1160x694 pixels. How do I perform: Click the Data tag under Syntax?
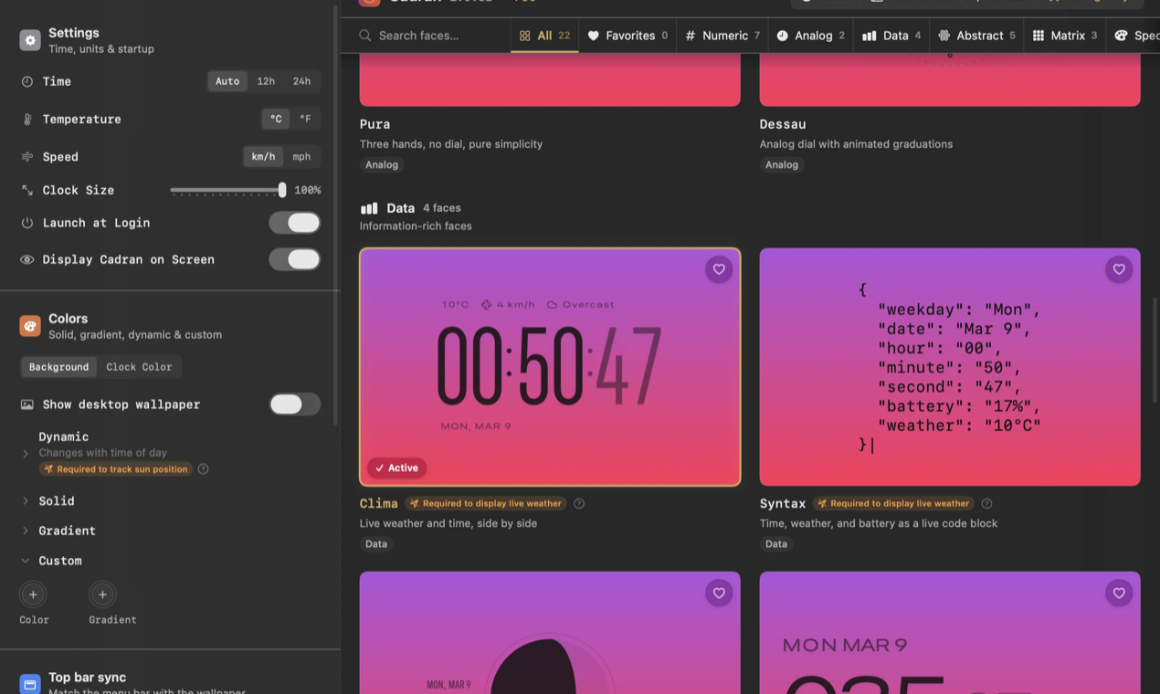(776, 544)
